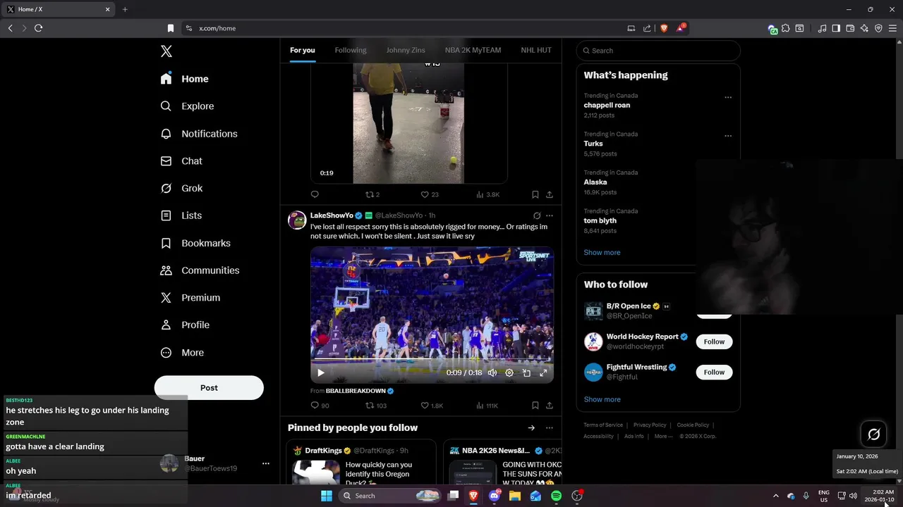Open the NBA 2K MyTEAM tab

click(x=473, y=51)
